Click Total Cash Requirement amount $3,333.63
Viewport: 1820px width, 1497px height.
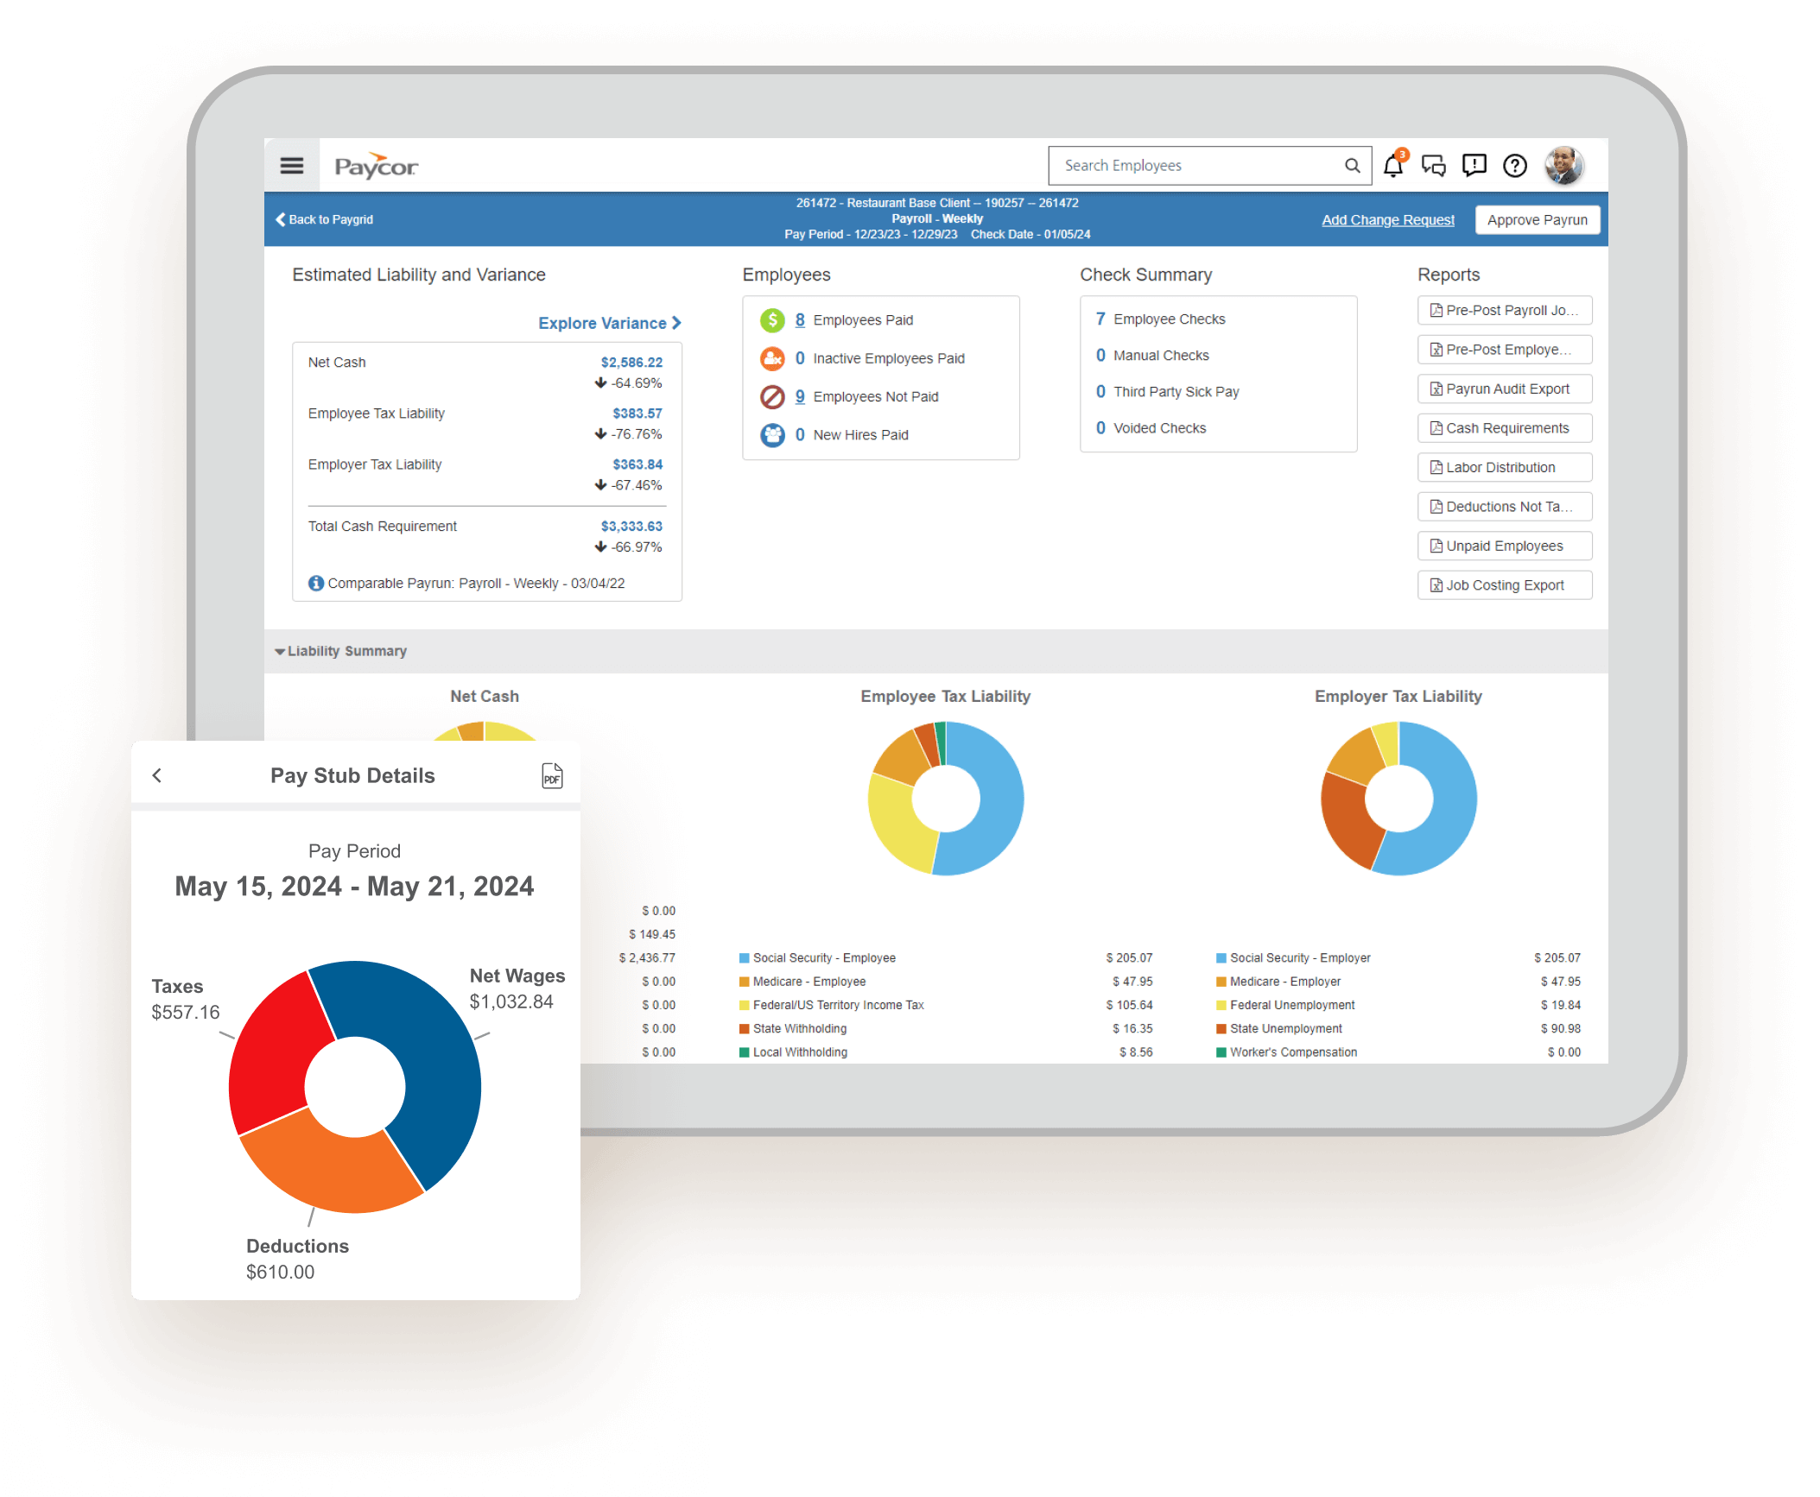coord(631,527)
